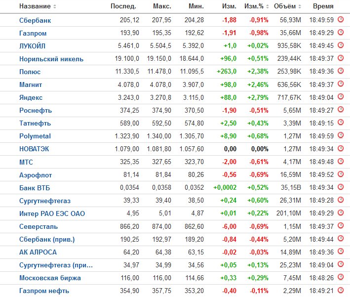Screen dimensions: 350x297
Task: Click the clock icon in Татнефть row
Action: 341,122
